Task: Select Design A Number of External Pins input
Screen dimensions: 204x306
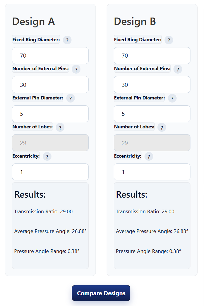Action: click(50, 85)
